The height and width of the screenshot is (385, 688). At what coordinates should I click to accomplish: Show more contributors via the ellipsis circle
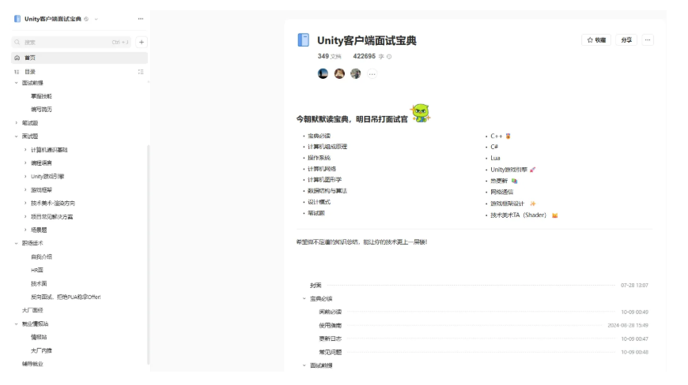tap(372, 74)
